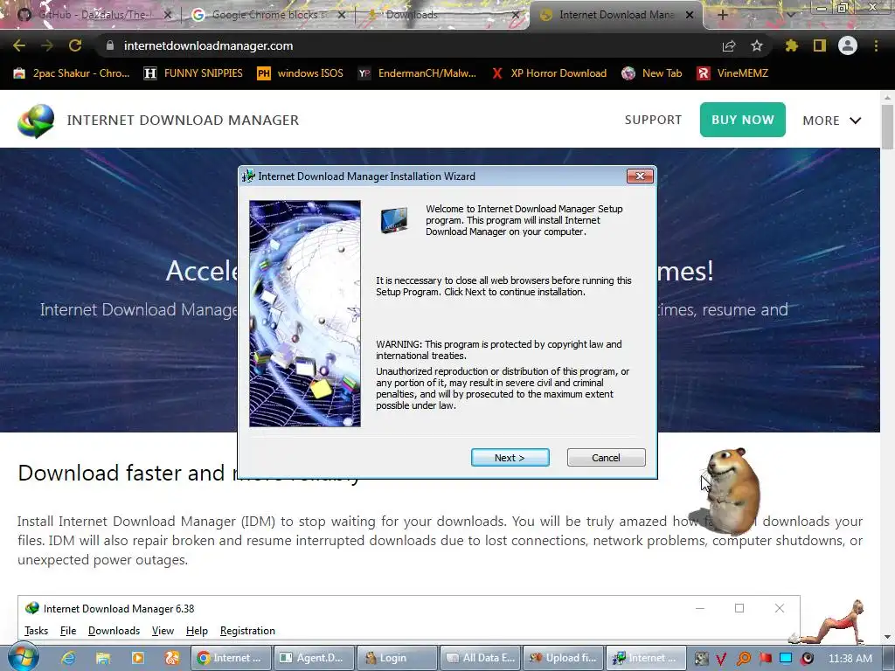Screen dimensions: 895x671
Task: Click the IDM 6.38 window title icon
Action: click(32, 608)
